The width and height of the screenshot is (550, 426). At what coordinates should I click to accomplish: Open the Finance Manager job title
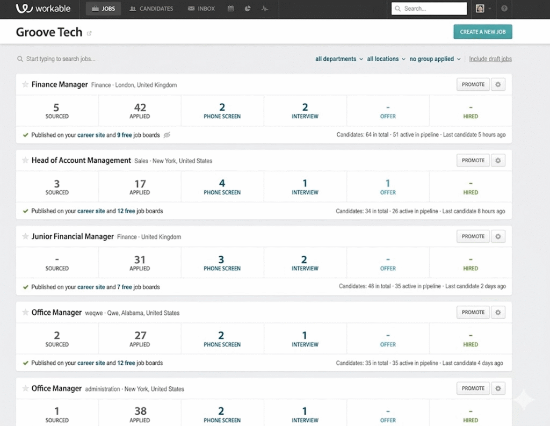click(60, 84)
